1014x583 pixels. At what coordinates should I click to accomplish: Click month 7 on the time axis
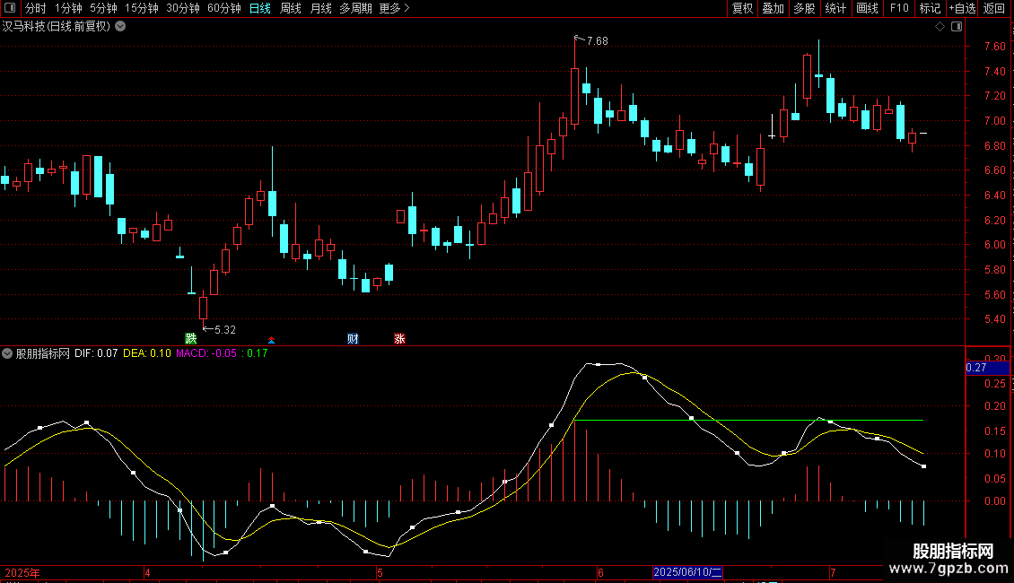(x=833, y=572)
